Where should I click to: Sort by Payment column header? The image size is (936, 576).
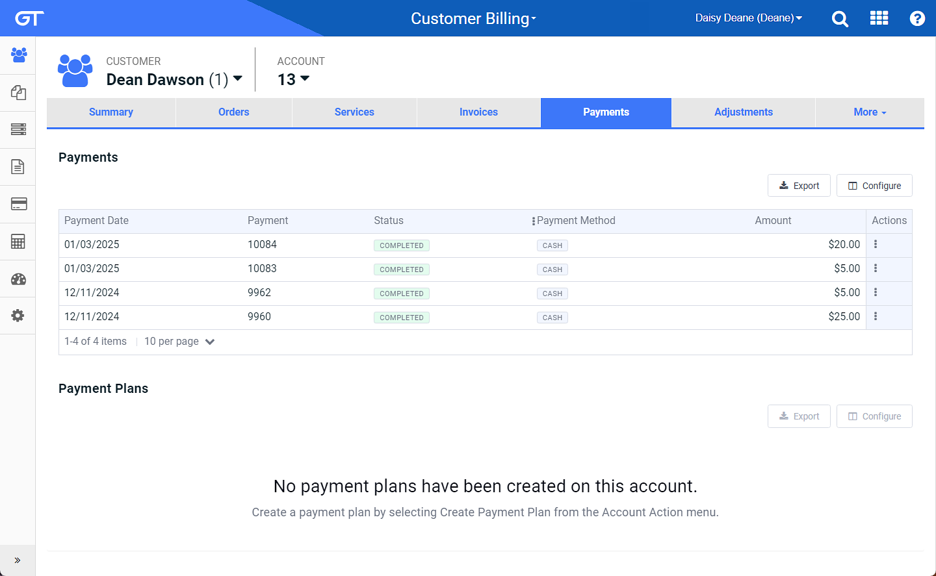pyautogui.click(x=268, y=221)
